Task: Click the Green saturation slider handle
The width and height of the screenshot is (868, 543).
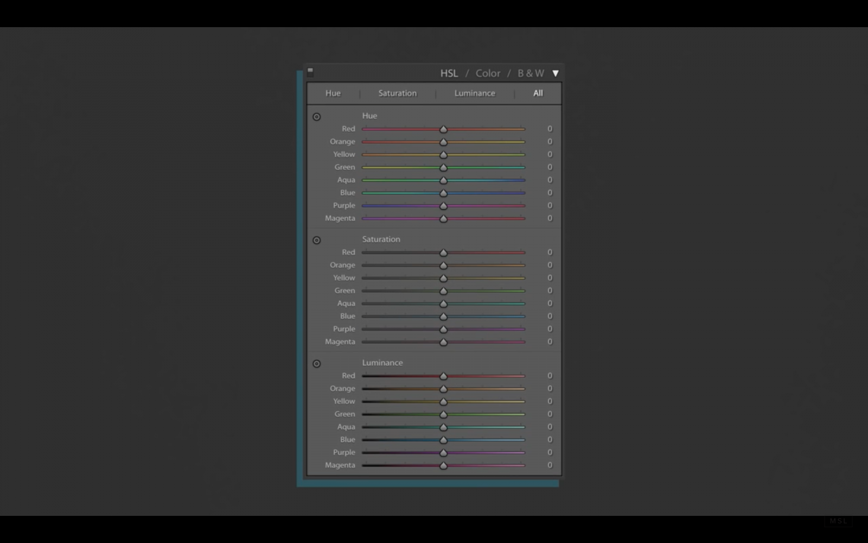Action: (x=443, y=291)
